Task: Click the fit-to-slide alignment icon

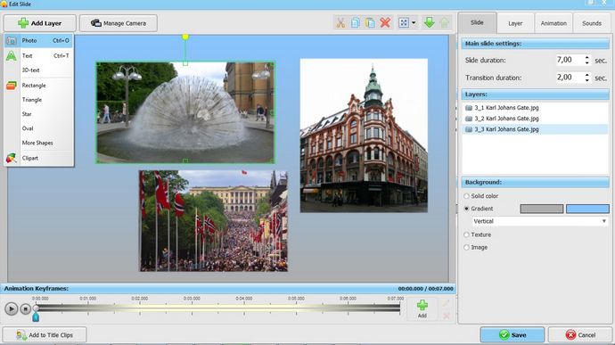Action: click(x=404, y=23)
